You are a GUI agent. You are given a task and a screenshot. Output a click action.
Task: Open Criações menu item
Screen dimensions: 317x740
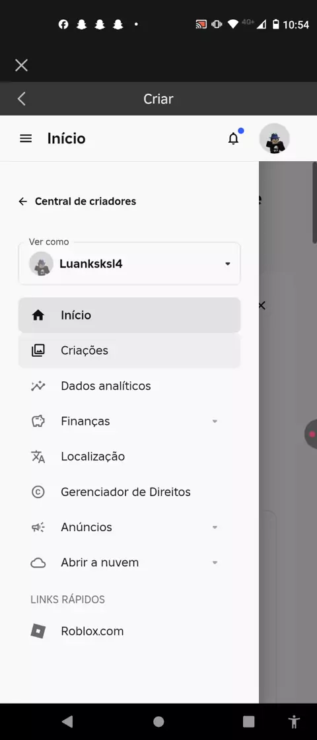pos(129,351)
